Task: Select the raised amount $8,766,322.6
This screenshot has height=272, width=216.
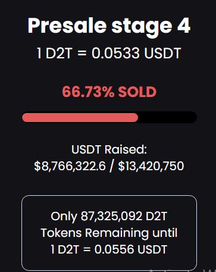Action: click(x=70, y=166)
